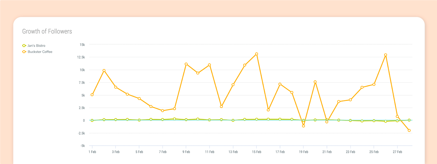This screenshot has width=437, height=164.
Task: Click Jan's Bistro green legend marker icon
Action: click(x=24, y=46)
